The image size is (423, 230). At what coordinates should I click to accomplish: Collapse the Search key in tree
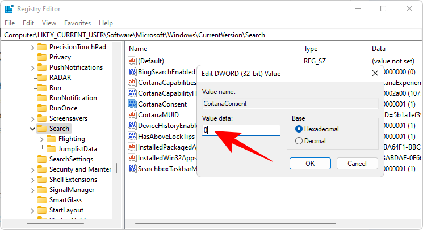[x=32, y=129]
